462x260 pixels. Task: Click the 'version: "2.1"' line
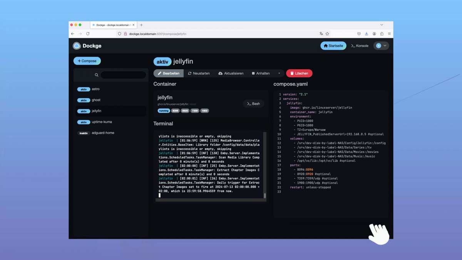click(x=295, y=94)
